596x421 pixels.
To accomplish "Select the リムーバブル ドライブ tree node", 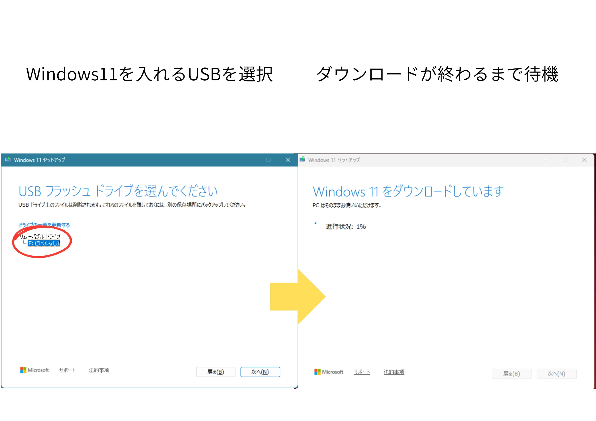I will [40, 236].
